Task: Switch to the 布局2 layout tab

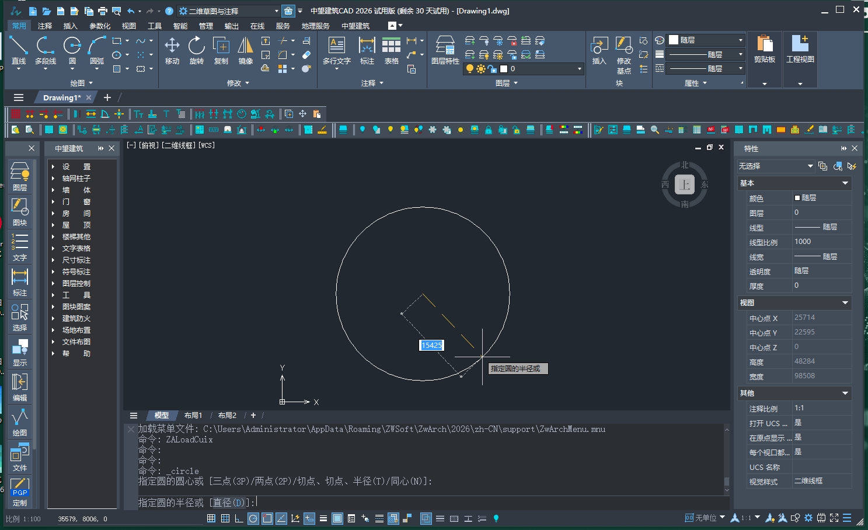Action: tap(227, 416)
